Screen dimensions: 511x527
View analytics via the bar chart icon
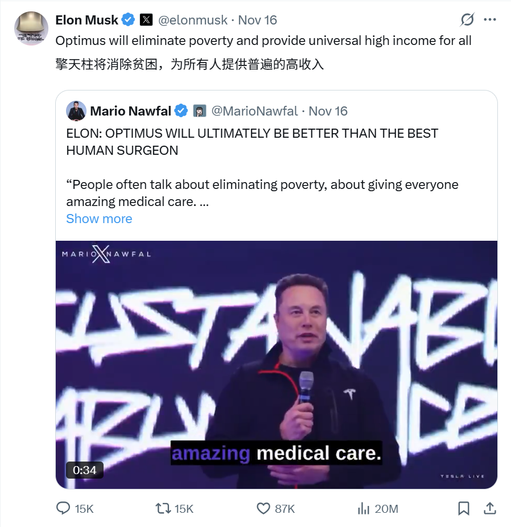[364, 508]
